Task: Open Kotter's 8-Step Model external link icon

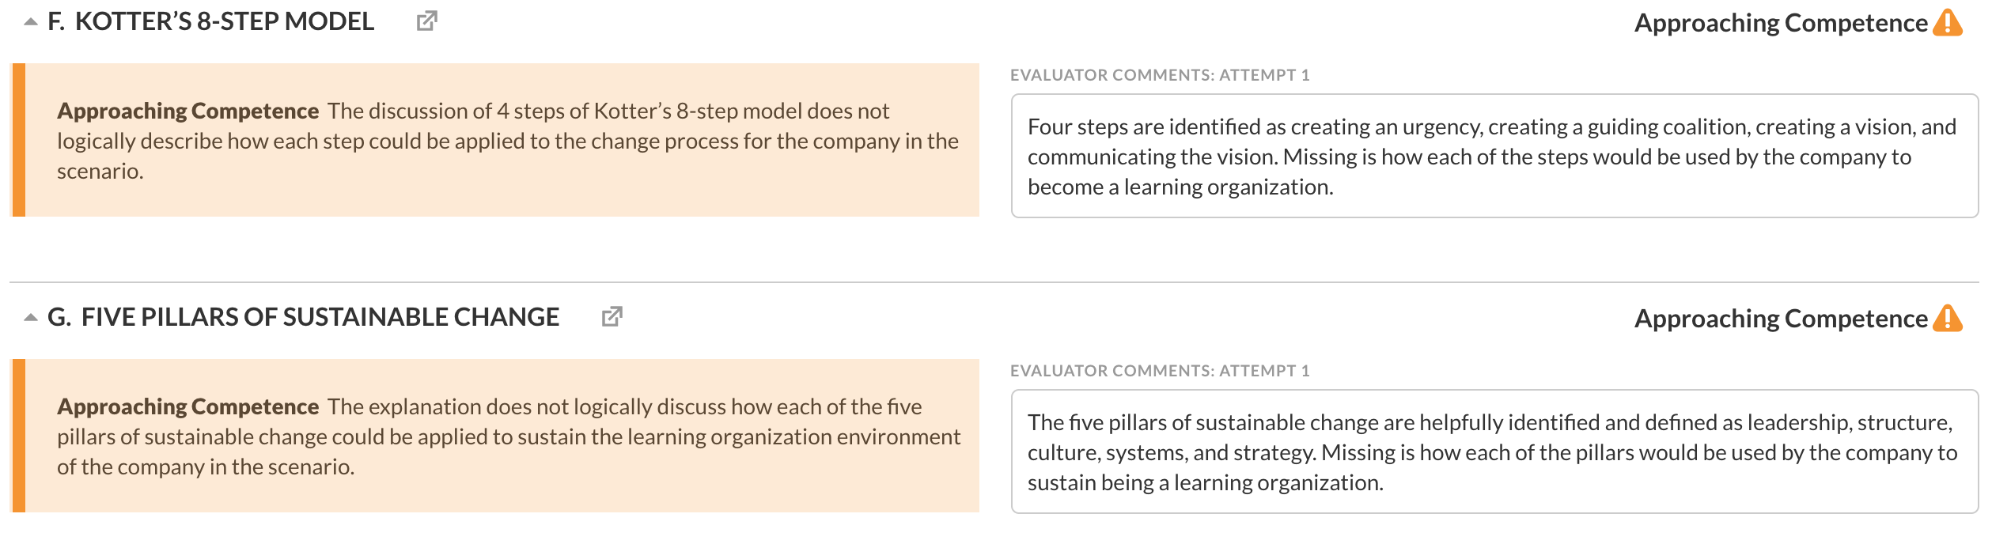Action: click(x=426, y=21)
